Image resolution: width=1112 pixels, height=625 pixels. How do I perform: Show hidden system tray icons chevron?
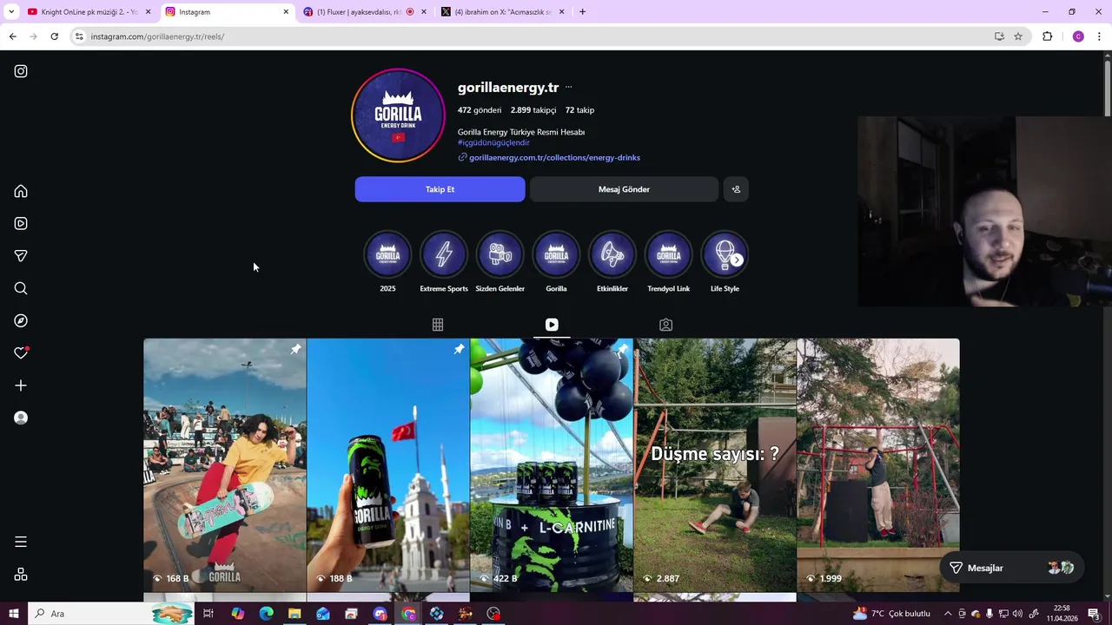tap(948, 614)
